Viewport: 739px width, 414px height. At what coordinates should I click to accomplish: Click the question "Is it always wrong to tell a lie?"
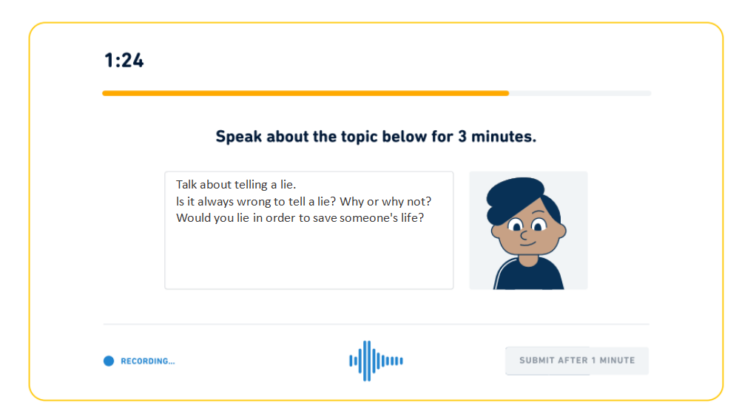pyautogui.click(x=256, y=202)
